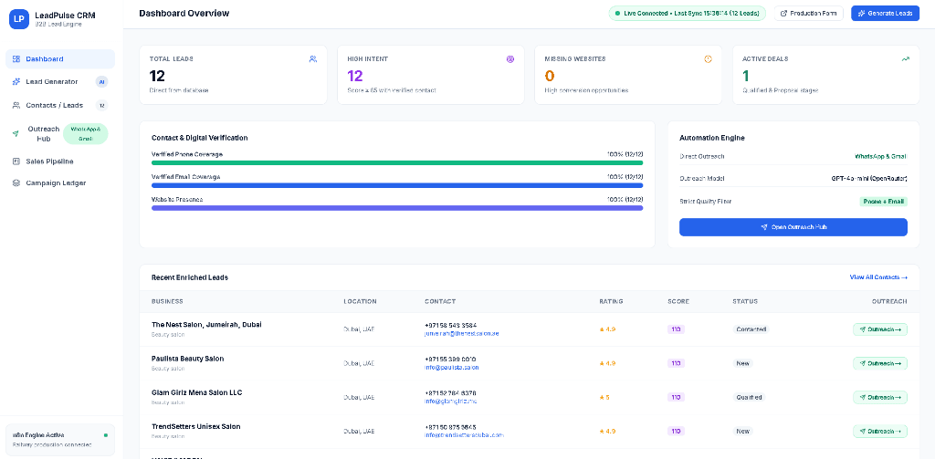Image resolution: width=935 pixels, height=459 pixels.
Task: Click the Sales Pipeline icon
Action: 16,161
